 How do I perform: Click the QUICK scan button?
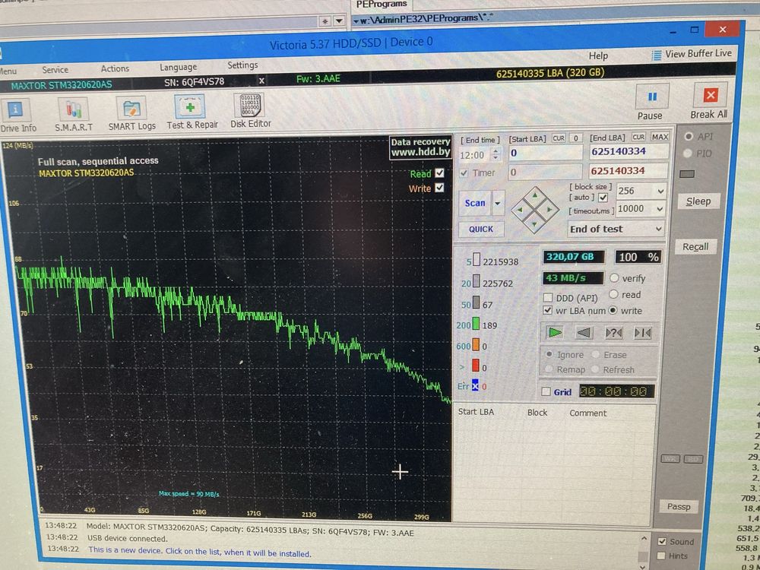pos(481,229)
